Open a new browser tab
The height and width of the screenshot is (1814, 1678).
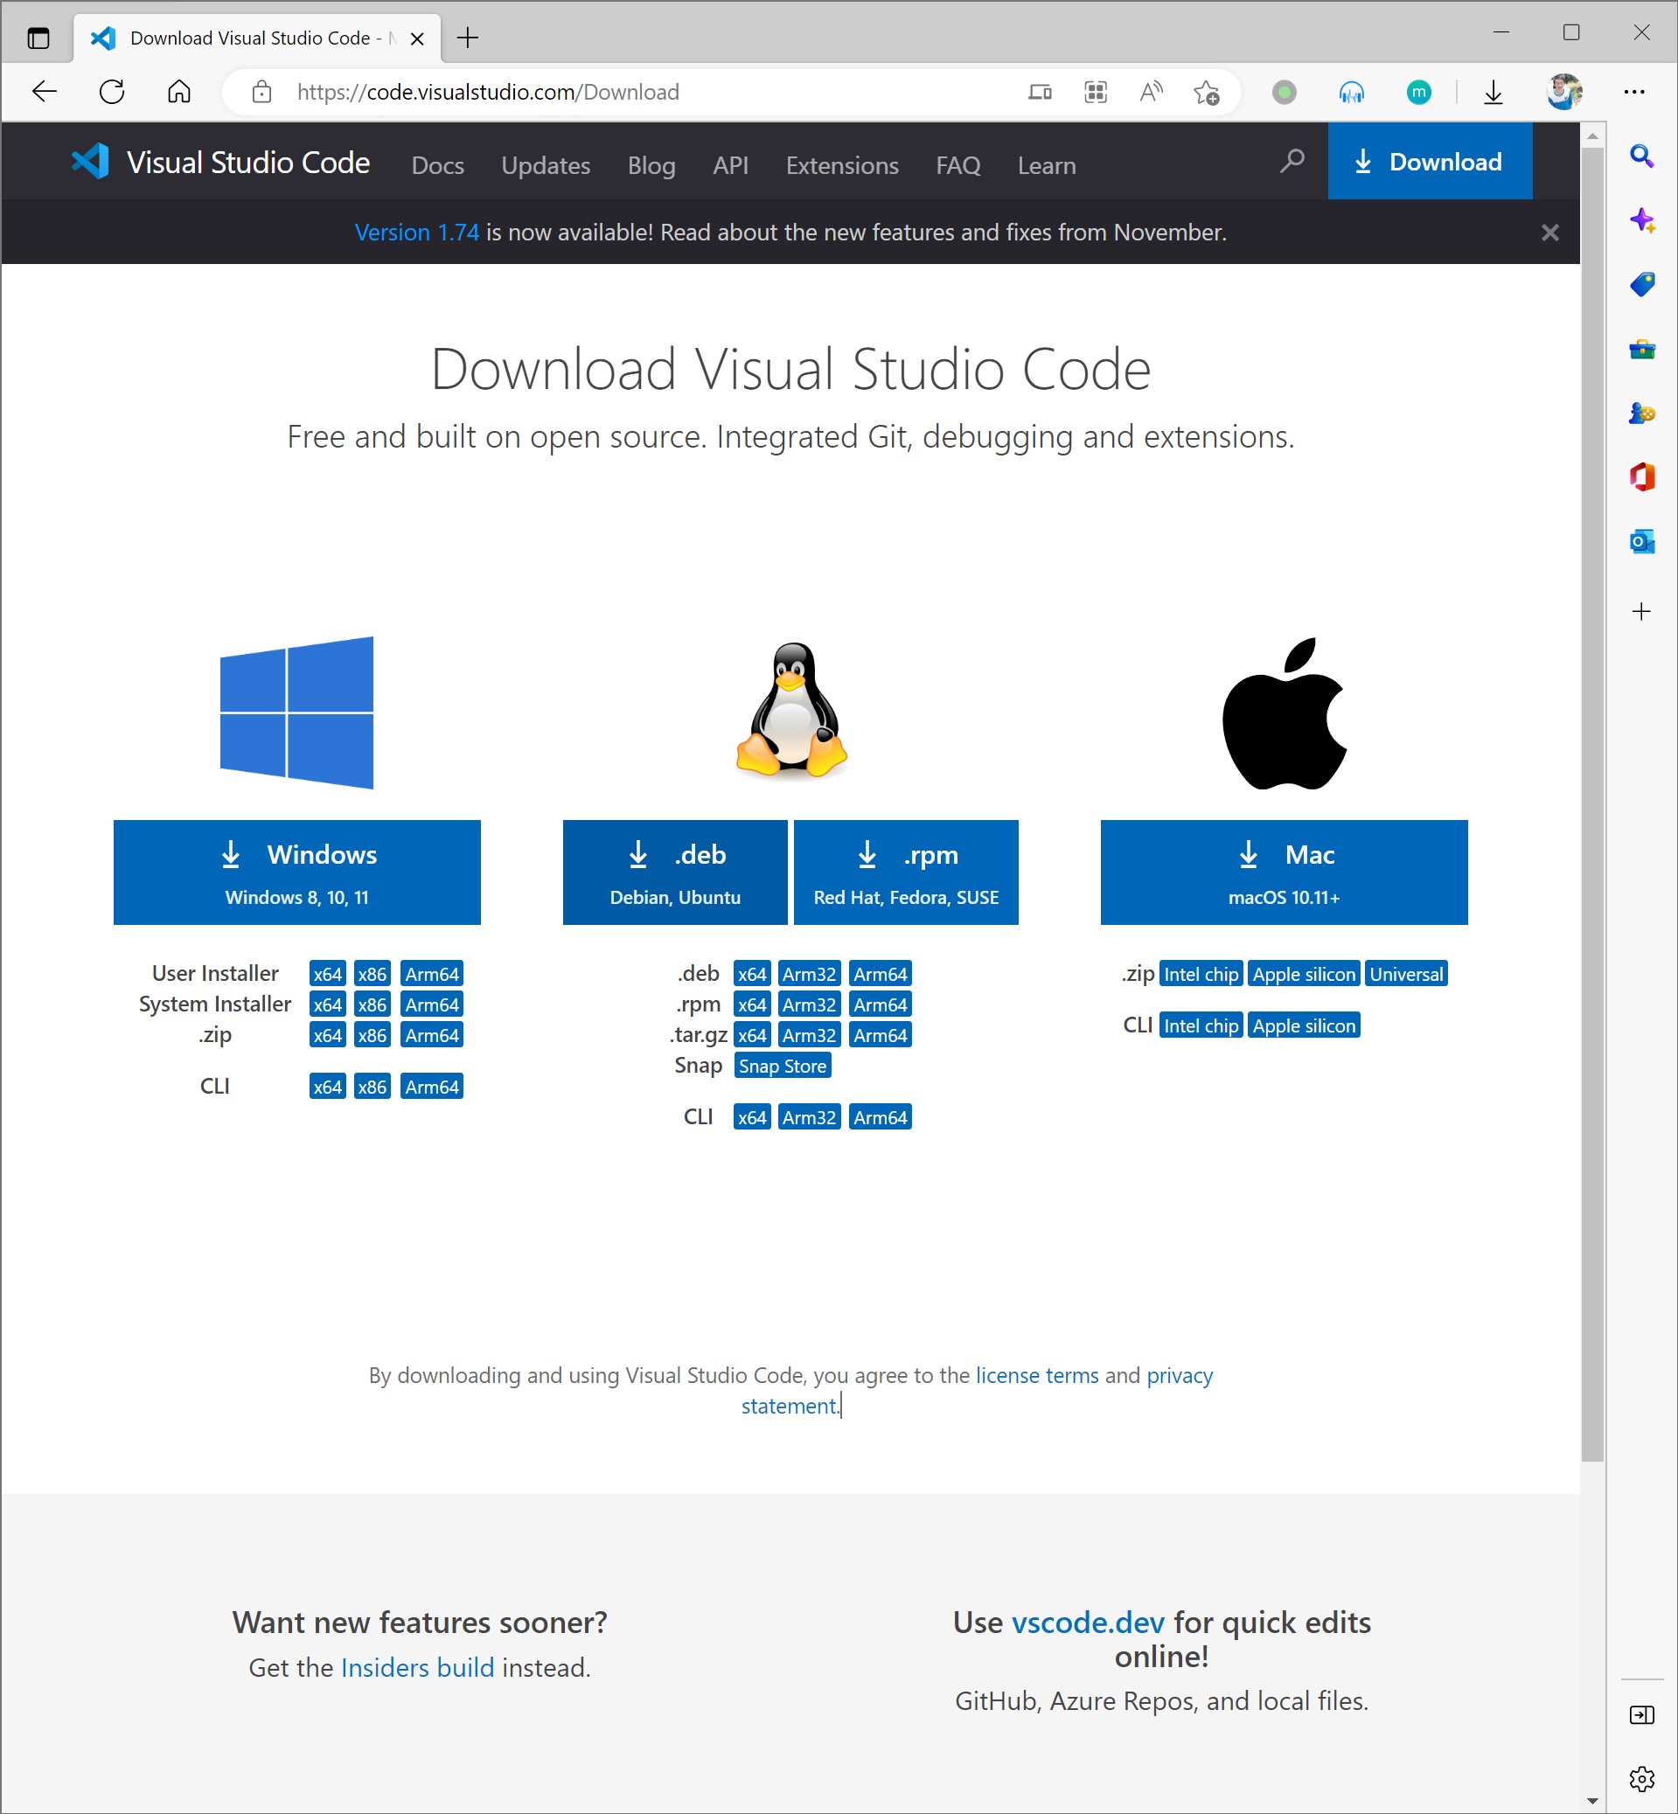[x=468, y=38]
